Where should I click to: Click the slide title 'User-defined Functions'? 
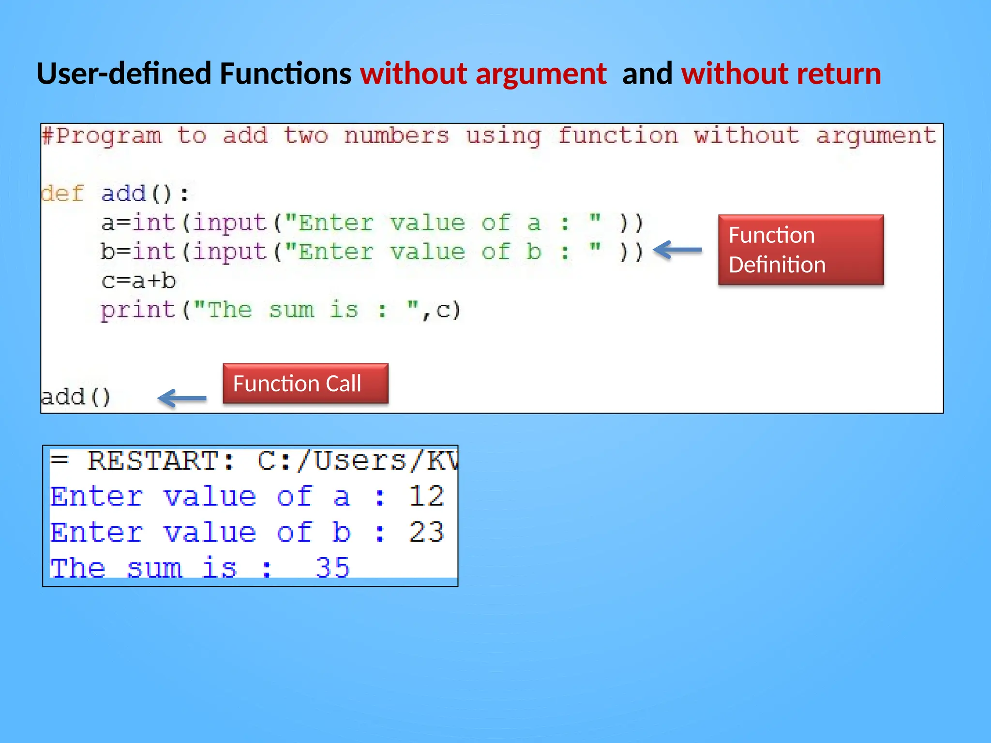(194, 74)
